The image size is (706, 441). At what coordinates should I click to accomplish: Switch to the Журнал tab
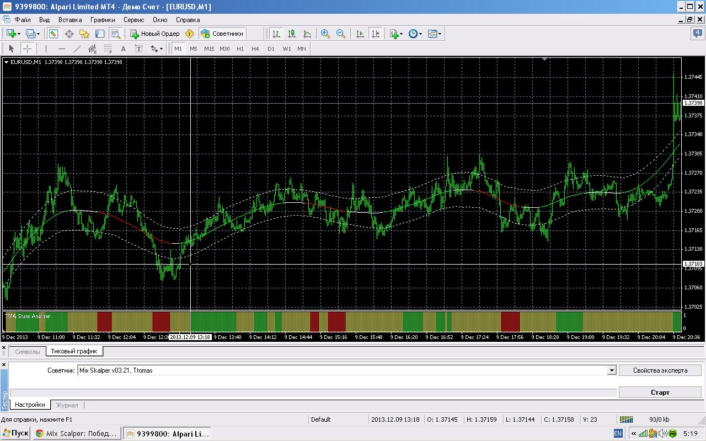tap(67, 405)
